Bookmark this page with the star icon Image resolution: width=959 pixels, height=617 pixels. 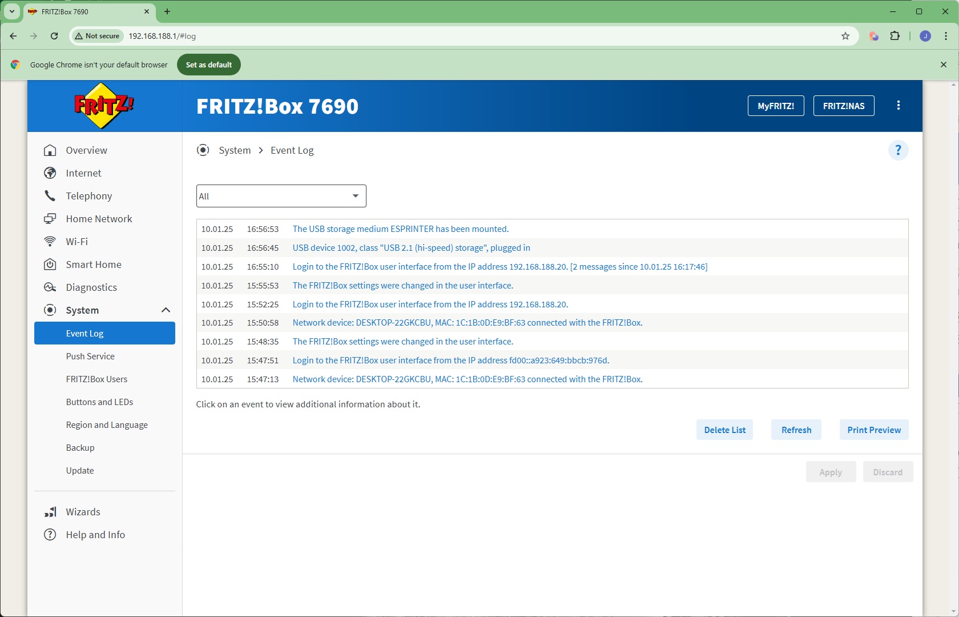tap(845, 36)
